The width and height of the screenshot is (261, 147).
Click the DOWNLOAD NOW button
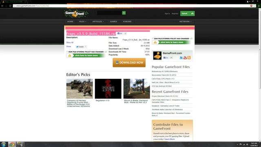coord(129,62)
